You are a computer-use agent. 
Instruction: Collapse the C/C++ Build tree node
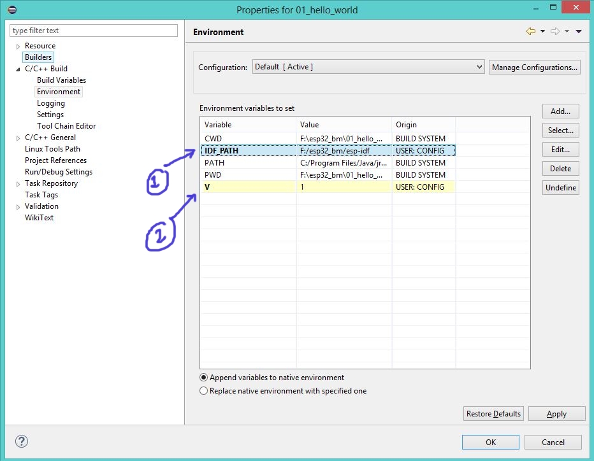18,69
